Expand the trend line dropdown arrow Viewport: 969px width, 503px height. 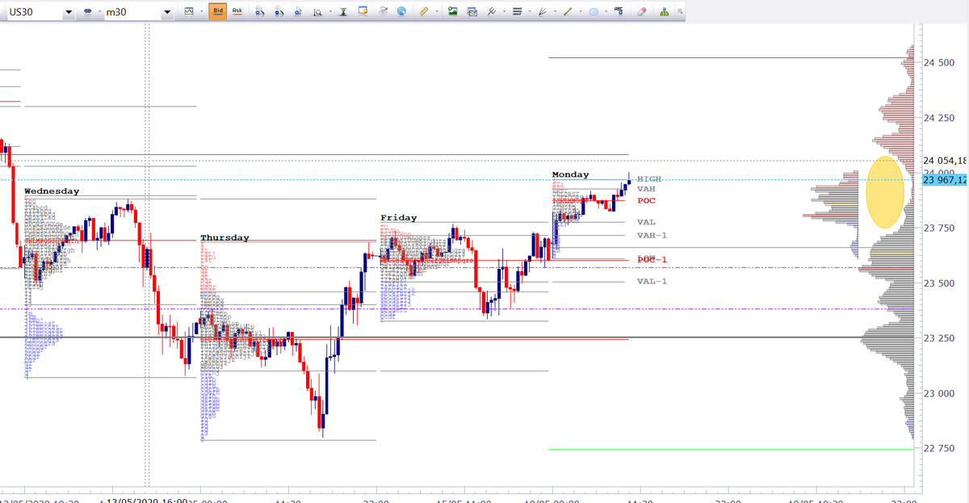(x=580, y=12)
